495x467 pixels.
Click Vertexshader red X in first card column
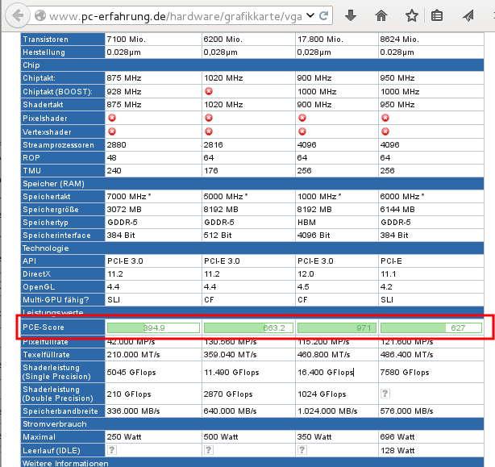point(112,131)
